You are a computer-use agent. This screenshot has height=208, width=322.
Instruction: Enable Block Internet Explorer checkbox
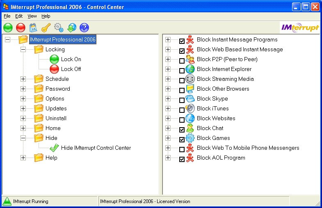click(x=182, y=71)
